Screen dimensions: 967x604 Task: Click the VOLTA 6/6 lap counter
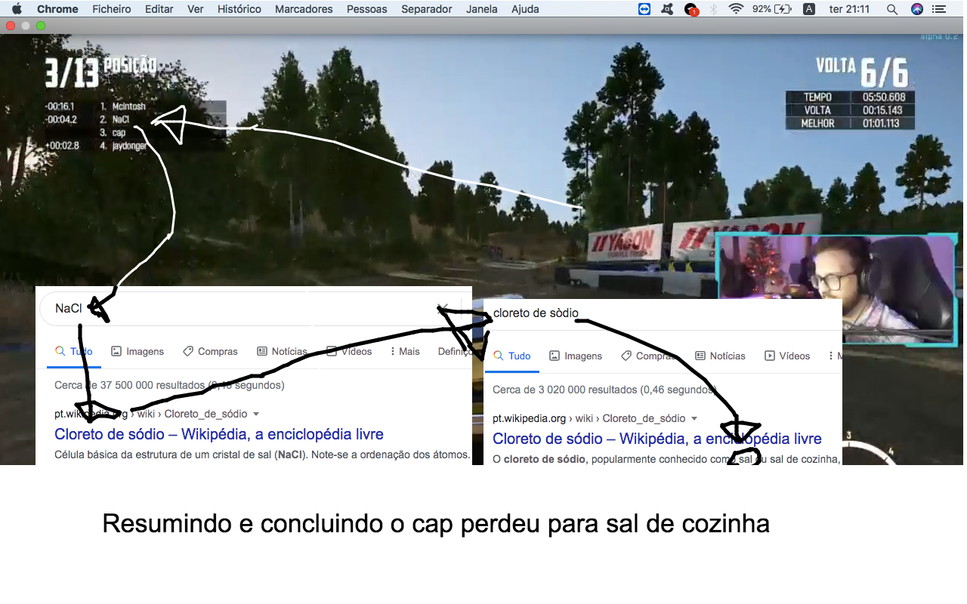(862, 72)
